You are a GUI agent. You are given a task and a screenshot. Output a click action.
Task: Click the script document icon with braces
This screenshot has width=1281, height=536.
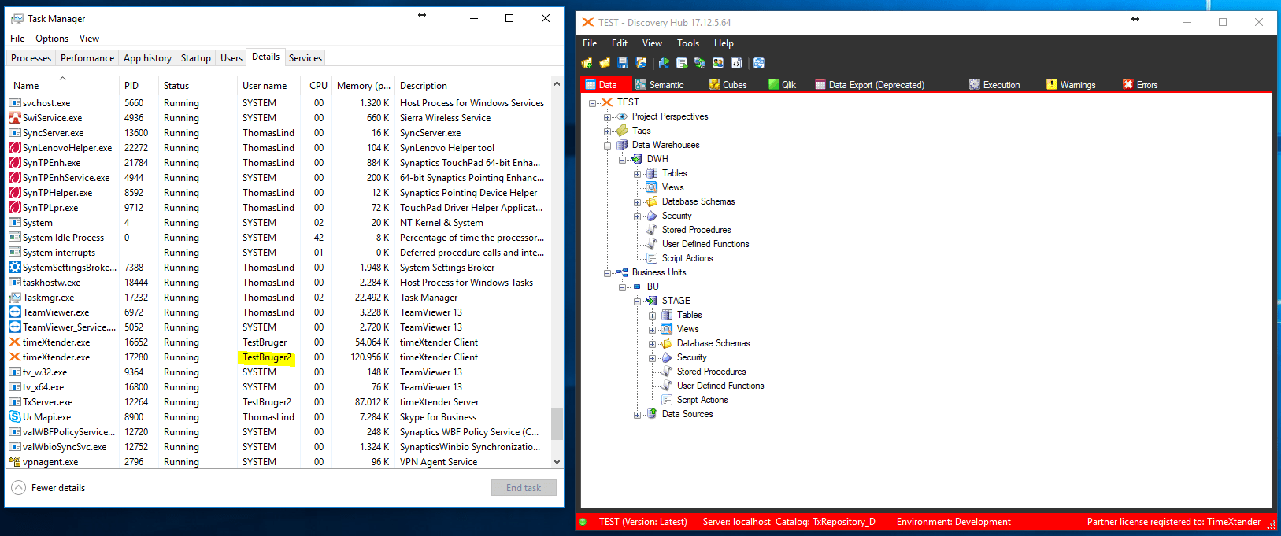(737, 63)
